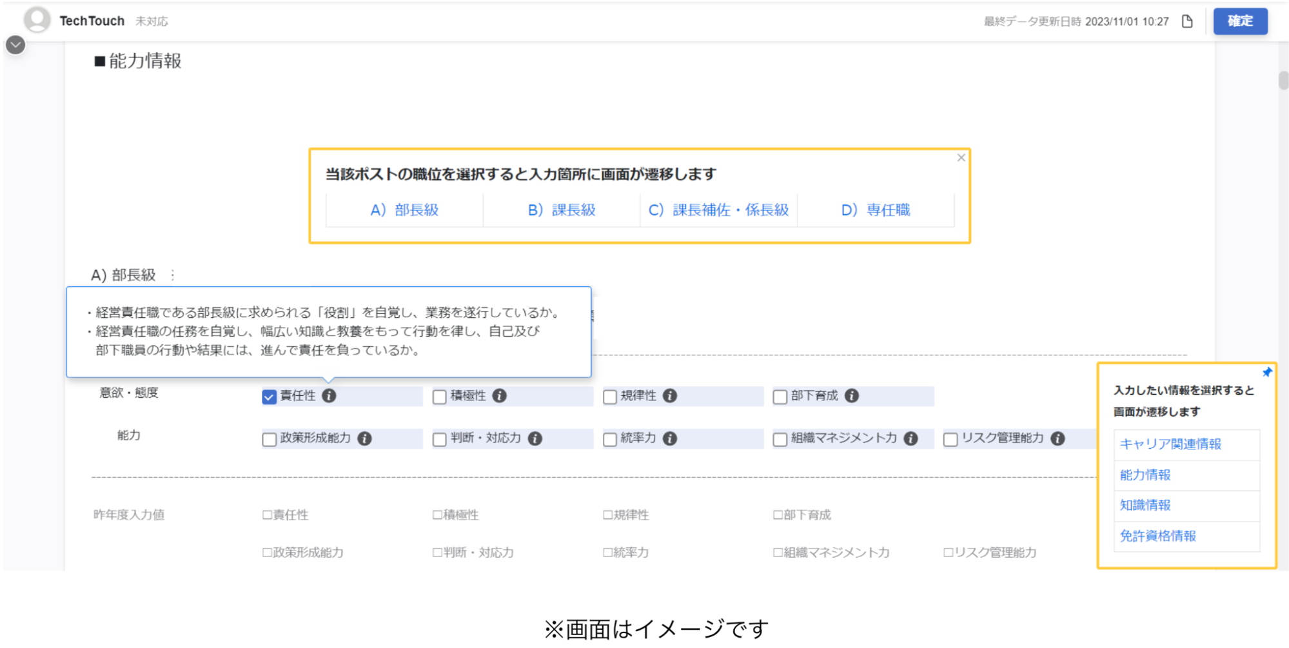Jump to the B) 課長級 section
The width and height of the screenshot is (1289, 648).
point(562,210)
